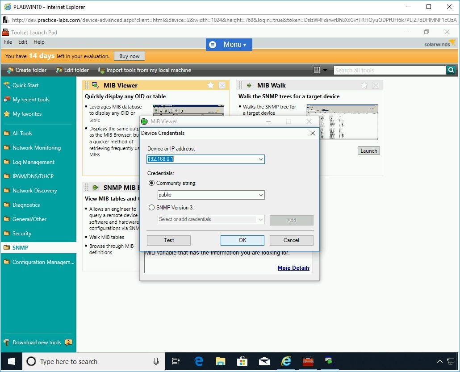Click the Search all tools field
The image size is (460, 372).
(x=389, y=70)
